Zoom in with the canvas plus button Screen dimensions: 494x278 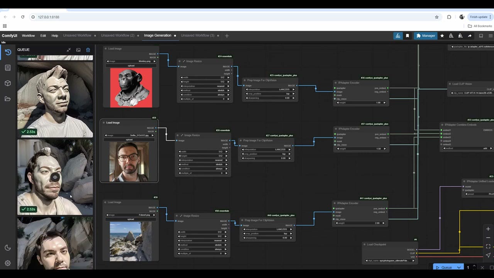click(488, 229)
